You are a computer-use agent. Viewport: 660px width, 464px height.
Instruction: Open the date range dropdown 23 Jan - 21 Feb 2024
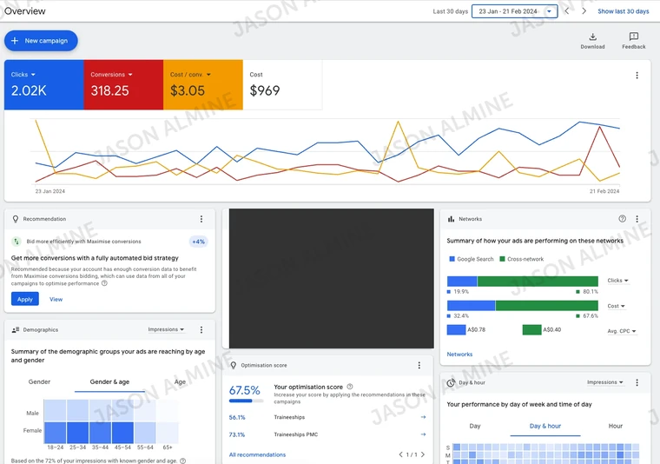click(x=514, y=11)
